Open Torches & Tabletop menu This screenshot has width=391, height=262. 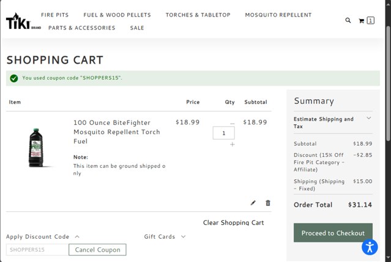click(198, 15)
